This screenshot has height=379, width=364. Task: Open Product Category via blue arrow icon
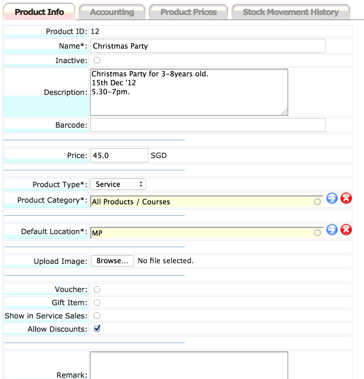click(332, 198)
